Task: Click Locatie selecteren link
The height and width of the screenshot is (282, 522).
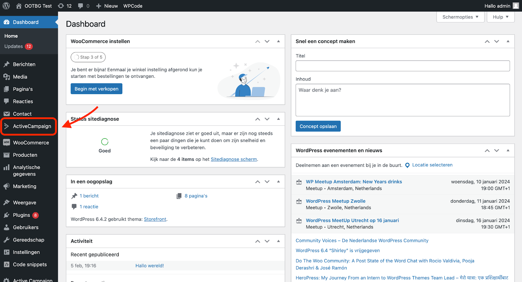Action: pos(432,165)
